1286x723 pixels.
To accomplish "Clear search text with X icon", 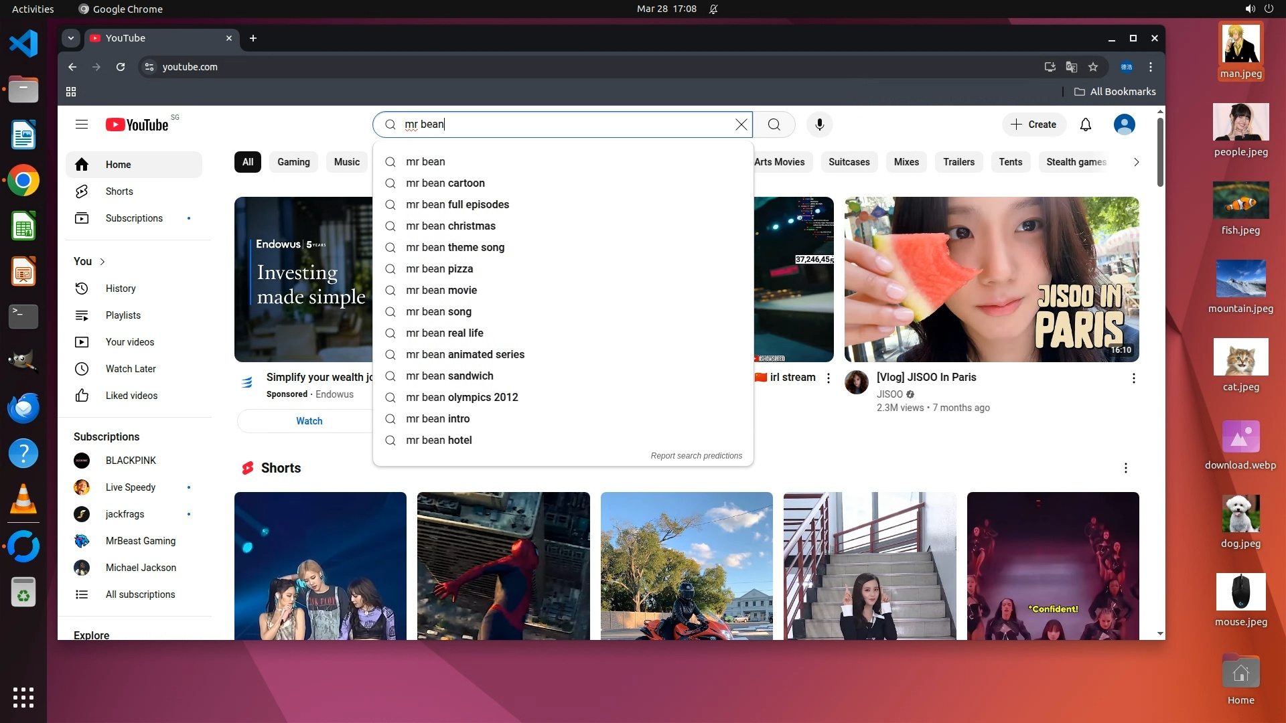I will (x=741, y=125).
